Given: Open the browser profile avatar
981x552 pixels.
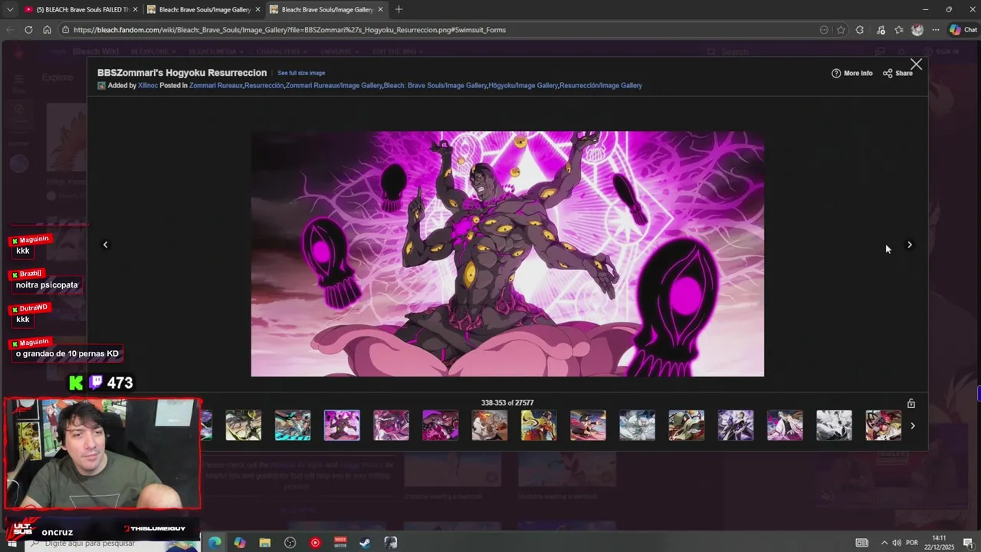Looking at the screenshot, I should point(917,30).
